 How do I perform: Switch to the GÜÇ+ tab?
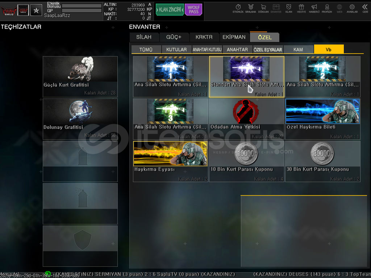click(174, 37)
